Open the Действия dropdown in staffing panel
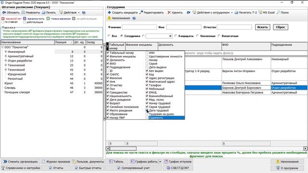308x173 pixels. [x=69, y=12]
